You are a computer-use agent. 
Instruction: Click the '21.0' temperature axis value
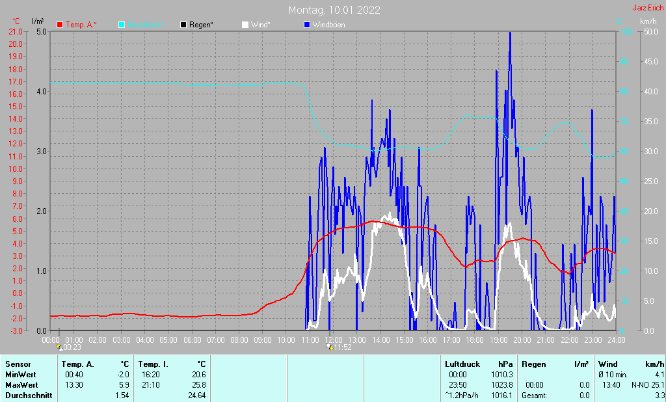(x=16, y=31)
